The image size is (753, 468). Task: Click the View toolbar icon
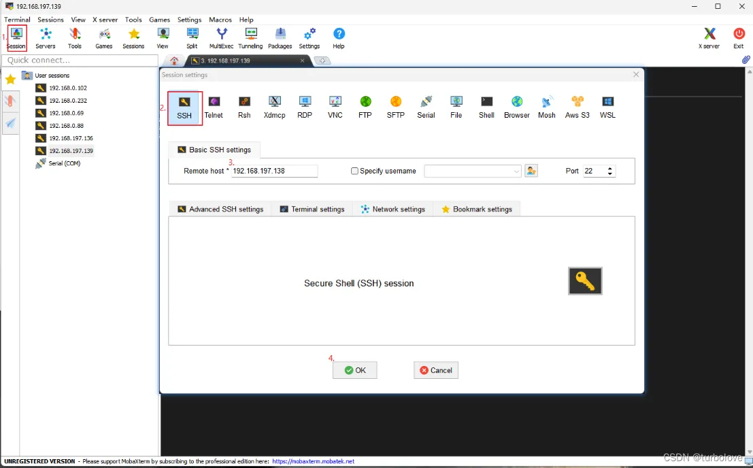pos(163,38)
